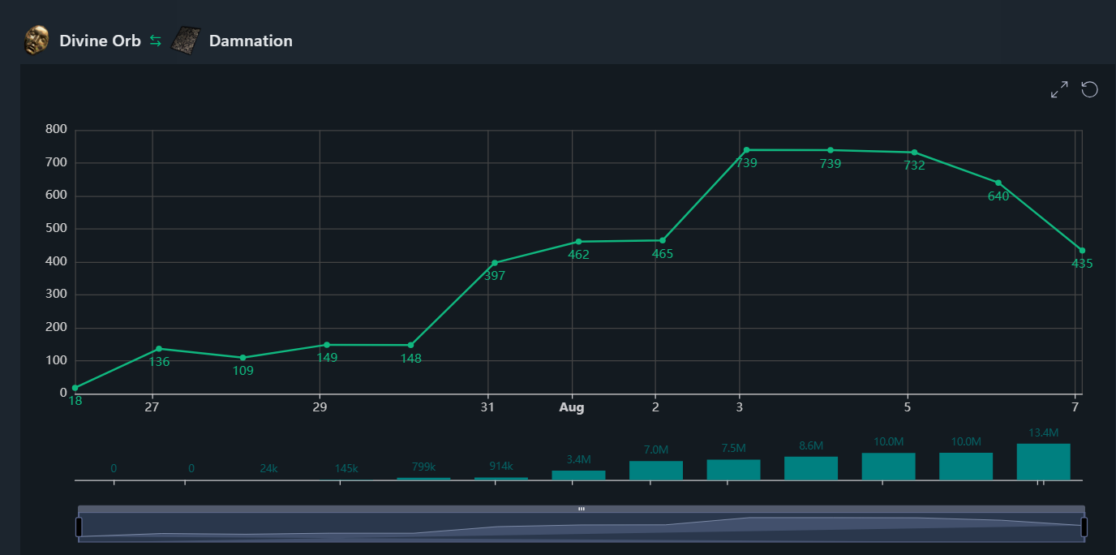Click the 29 x-axis date label

[x=320, y=407]
